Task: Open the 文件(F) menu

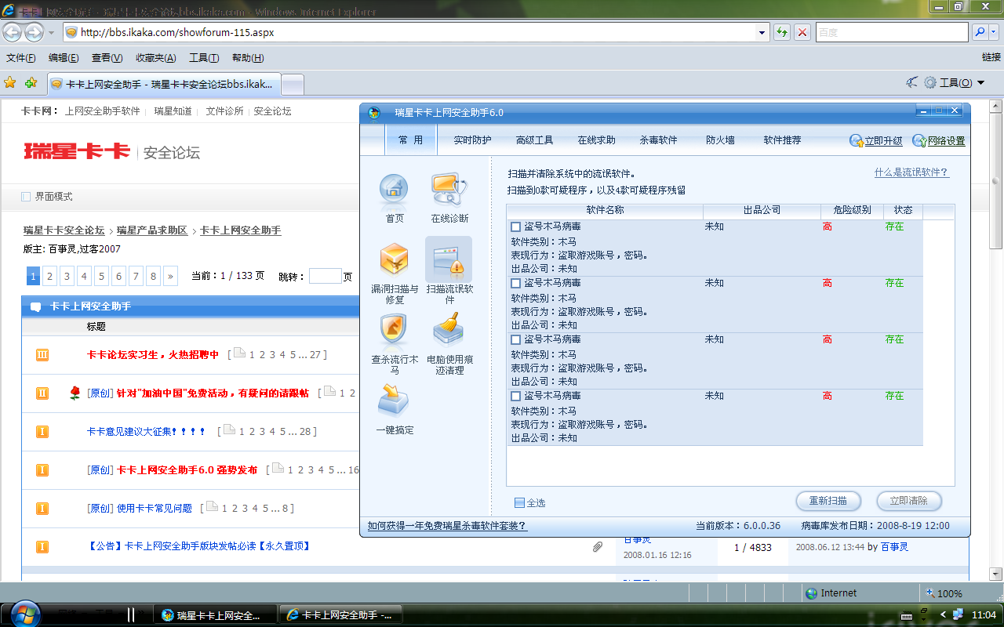Action: pos(21,58)
